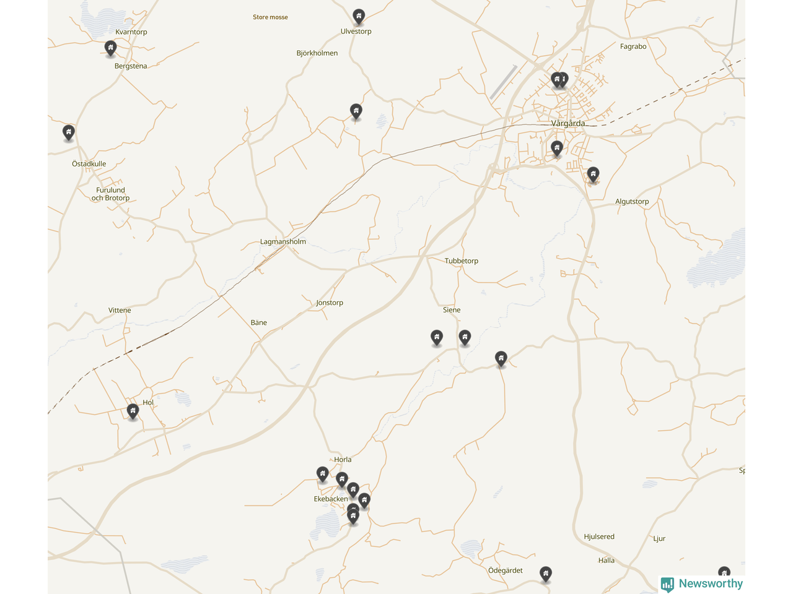Click the Vårgårda town label

click(568, 123)
